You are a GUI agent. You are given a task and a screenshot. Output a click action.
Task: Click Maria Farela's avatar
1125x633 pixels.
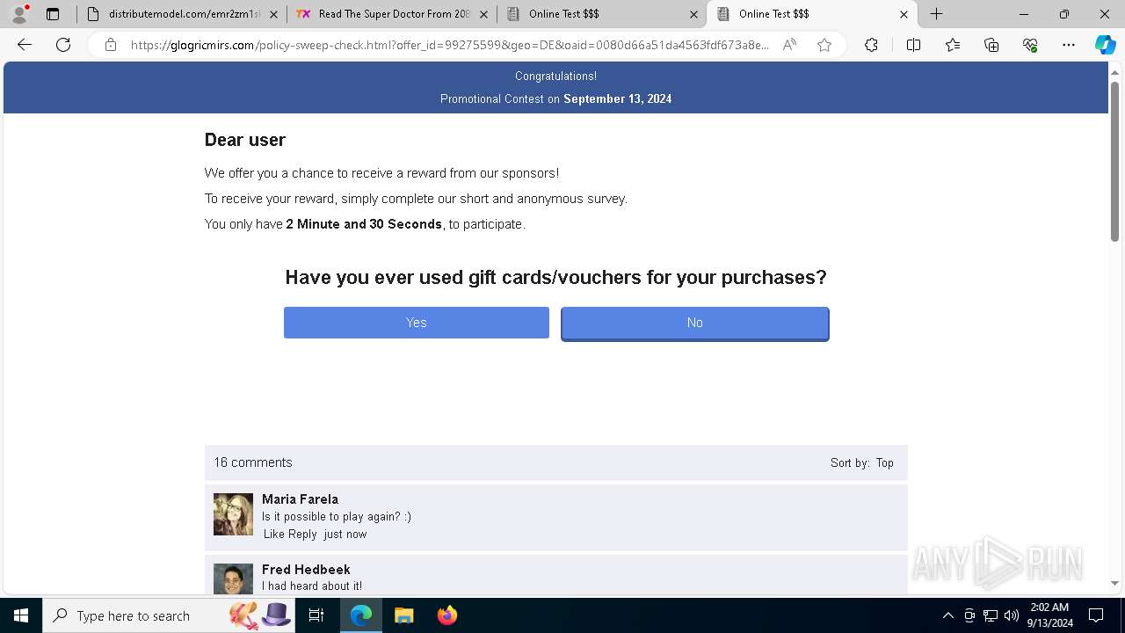(233, 514)
